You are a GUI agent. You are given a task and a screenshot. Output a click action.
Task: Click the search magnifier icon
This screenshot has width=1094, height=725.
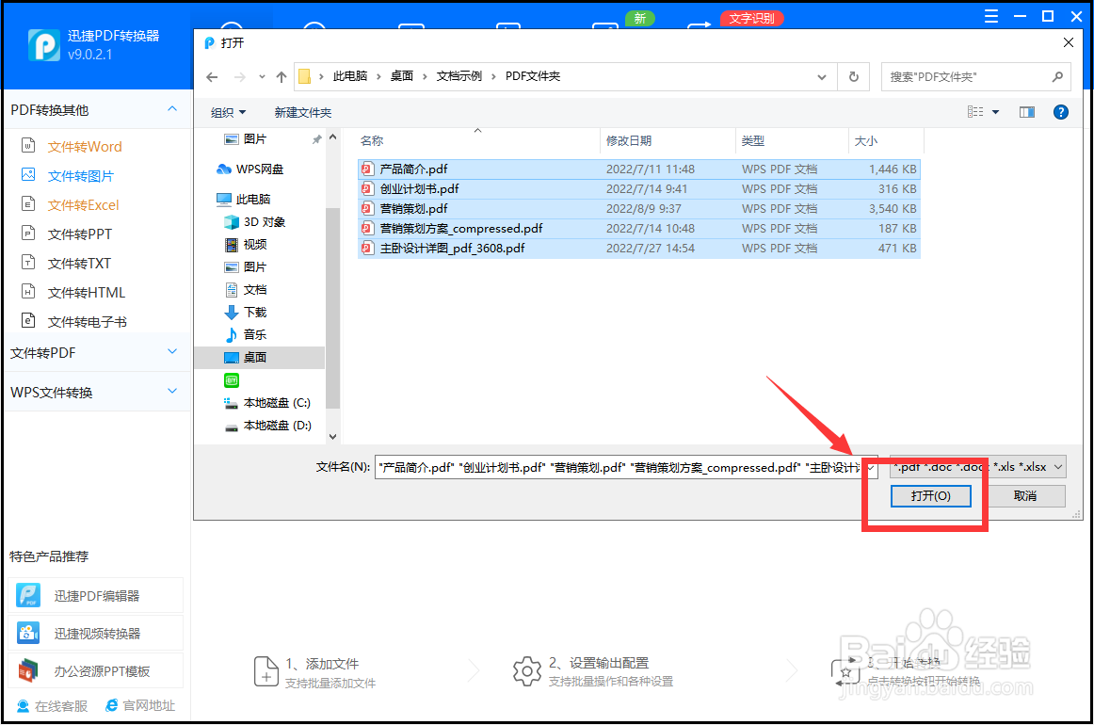(x=1057, y=77)
